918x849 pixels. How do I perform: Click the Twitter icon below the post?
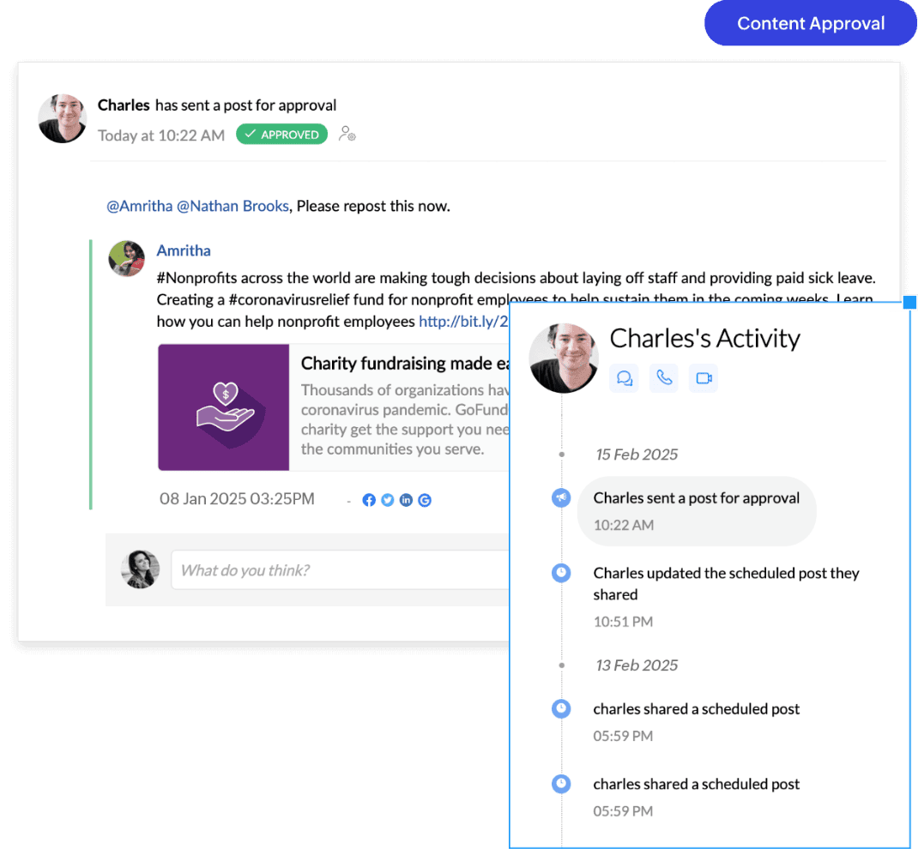[x=388, y=500]
